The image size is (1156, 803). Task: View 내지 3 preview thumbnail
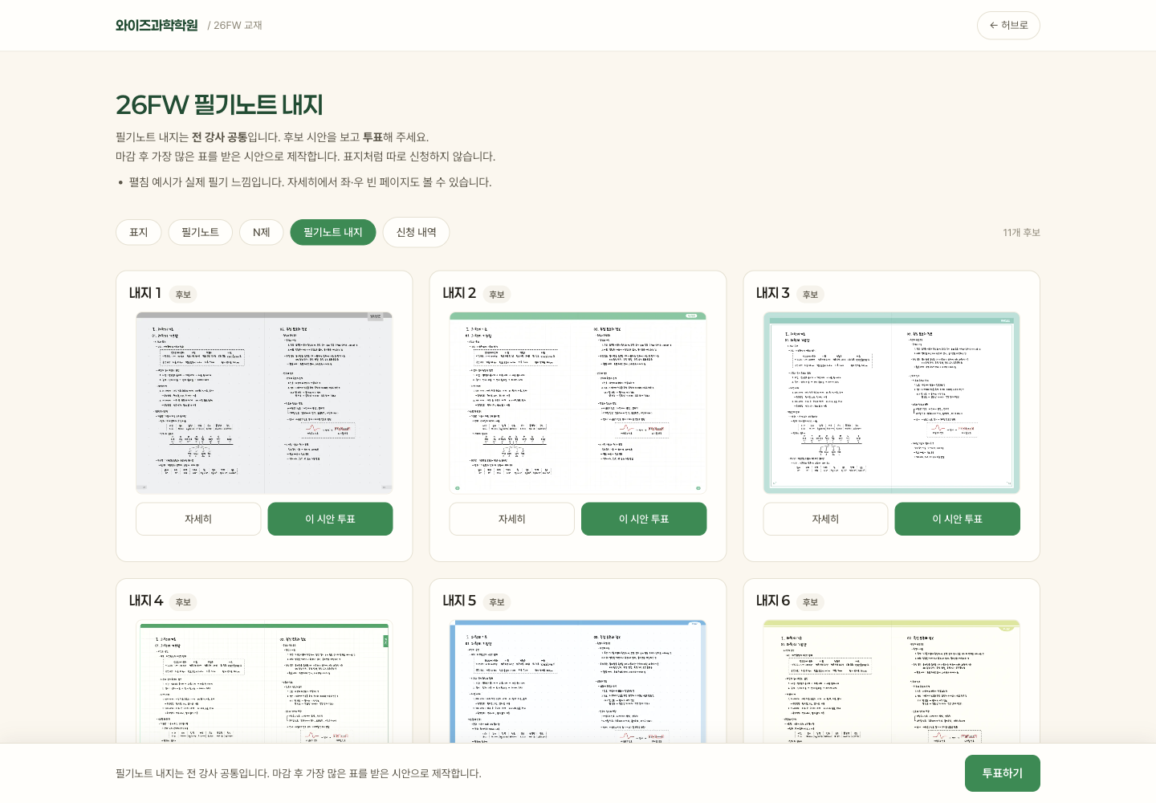tap(891, 402)
